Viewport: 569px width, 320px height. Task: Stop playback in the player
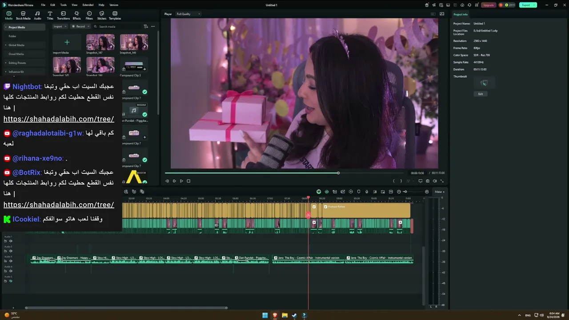point(188,181)
